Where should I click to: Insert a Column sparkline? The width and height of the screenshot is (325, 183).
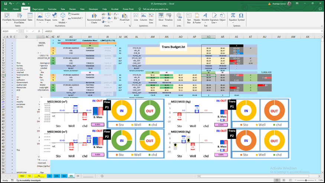[x=143, y=17]
